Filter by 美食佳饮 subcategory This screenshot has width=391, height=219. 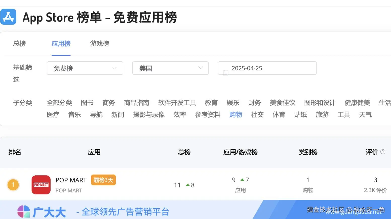[283, 103]
